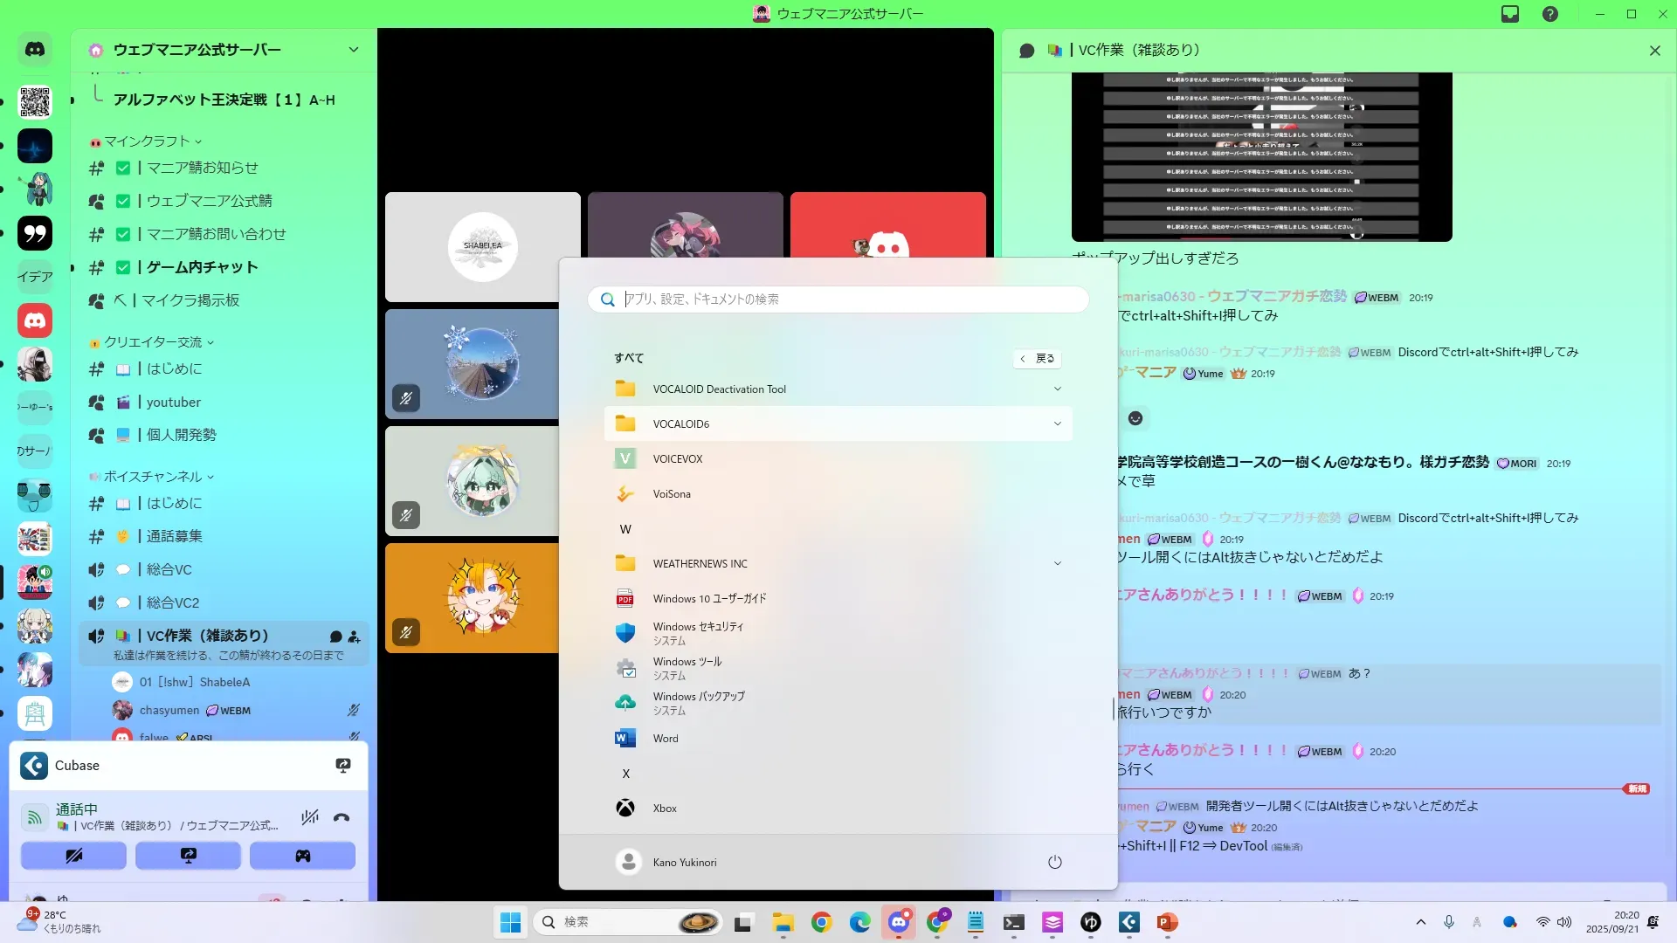Open Discord inbox icon in title bar

point(1510,14)
